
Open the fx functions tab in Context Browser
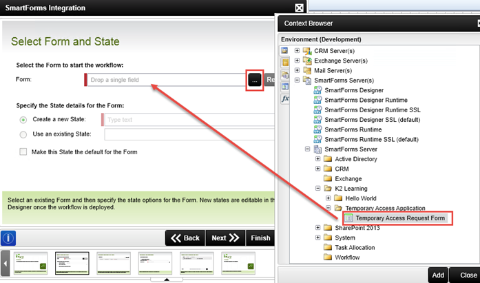285,99
